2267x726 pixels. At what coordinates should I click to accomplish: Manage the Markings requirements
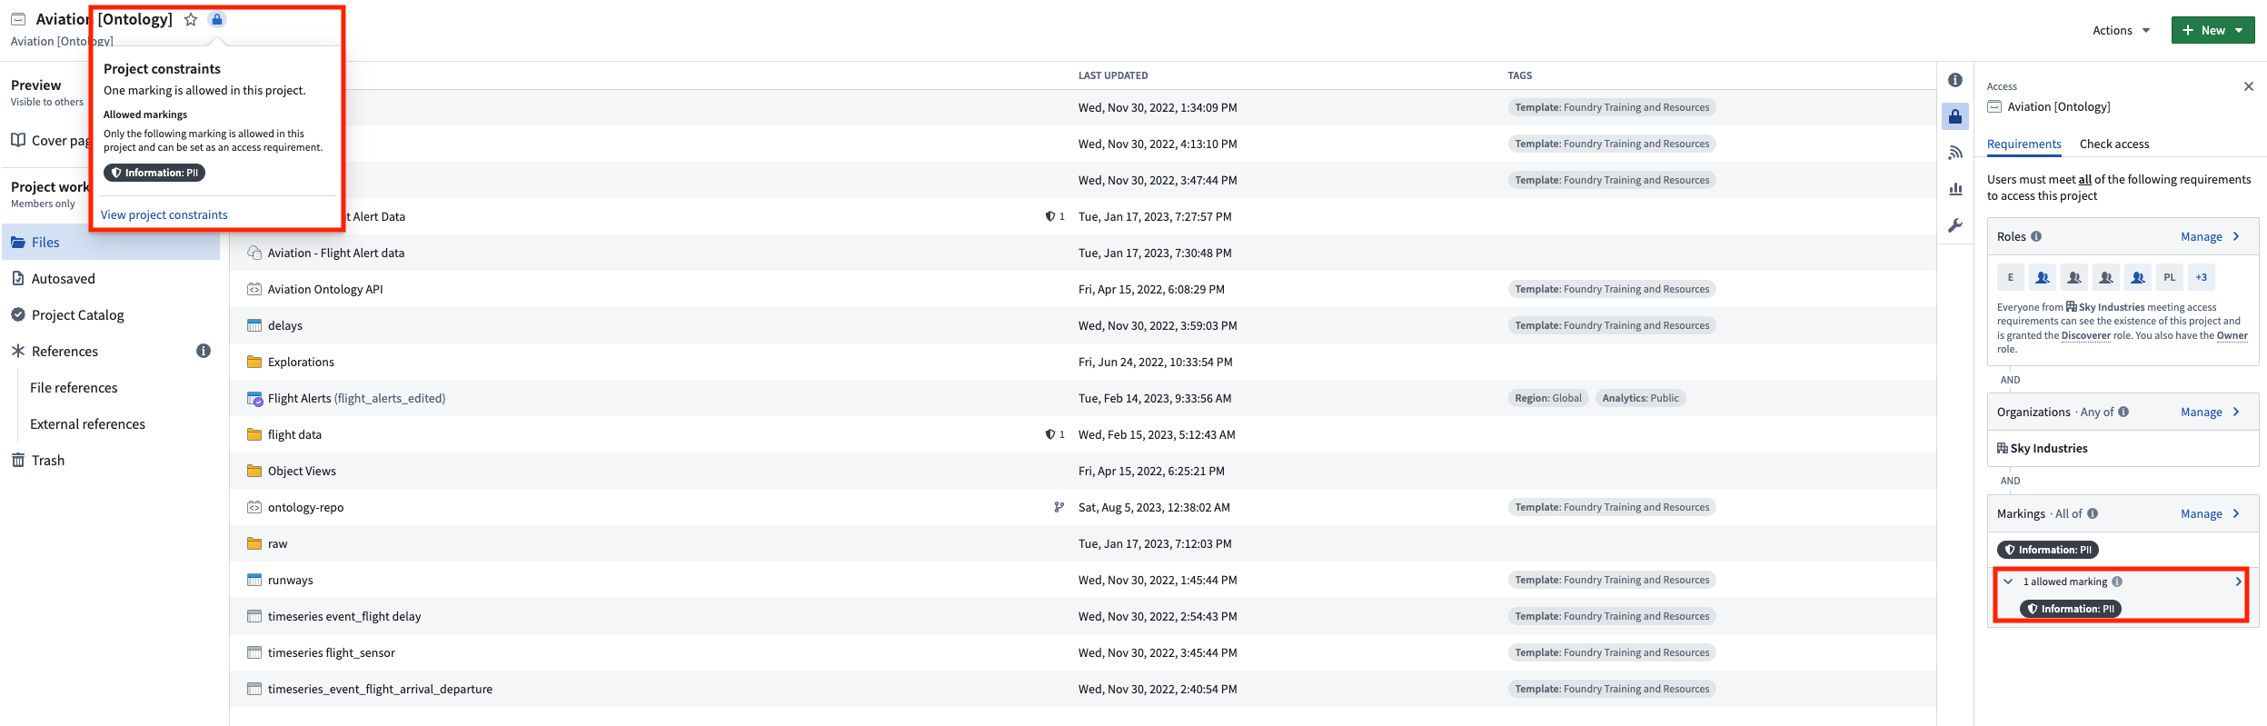2210,513
